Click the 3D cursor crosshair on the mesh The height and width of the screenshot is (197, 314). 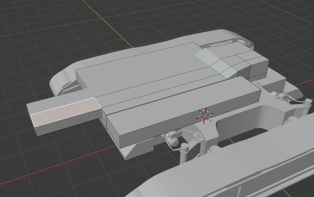[x=205, y=116]
